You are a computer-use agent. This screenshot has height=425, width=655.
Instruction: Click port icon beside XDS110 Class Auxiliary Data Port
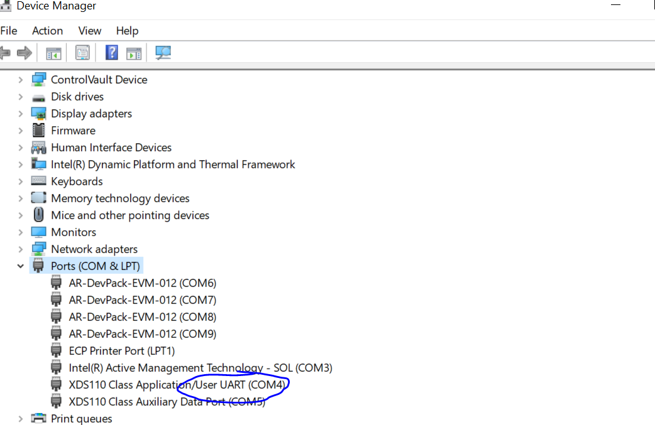56,401
